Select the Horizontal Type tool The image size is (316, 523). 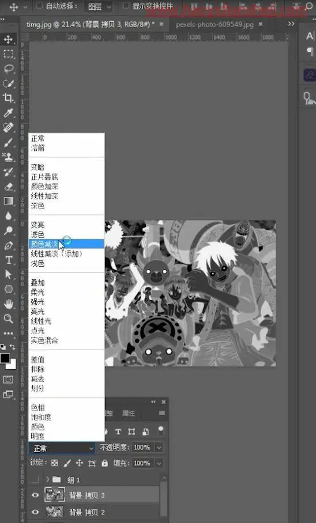click(8, 260)
